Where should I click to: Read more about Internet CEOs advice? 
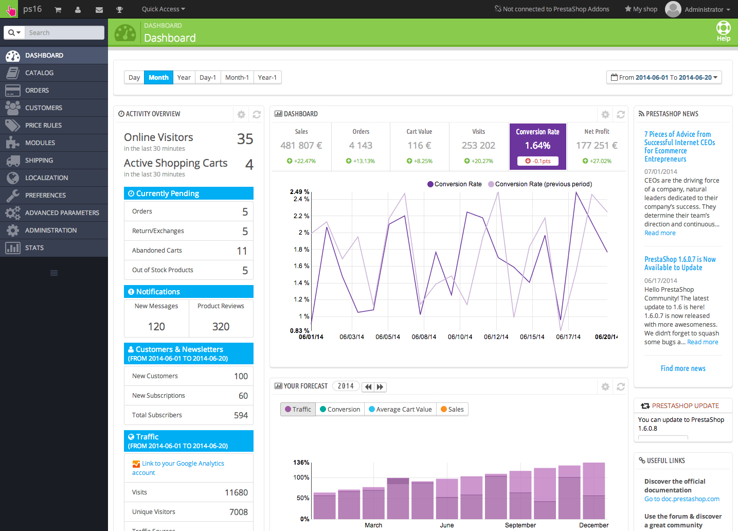click(660, 233)
